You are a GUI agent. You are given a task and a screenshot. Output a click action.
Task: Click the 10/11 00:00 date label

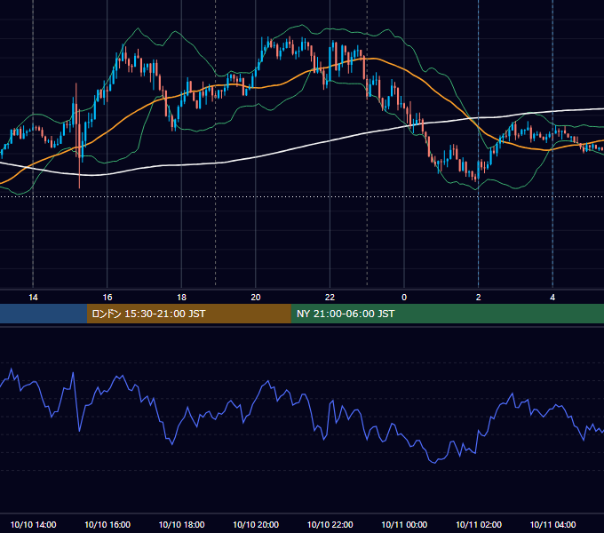[404, 524]
